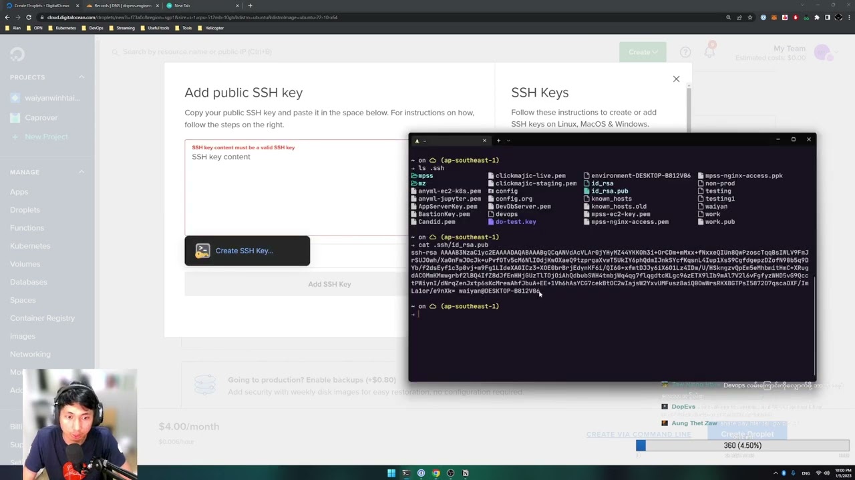The height and width of the screenshot is (480, 855).
Task: Close the Add public SSH key dialog
Action: (676, 79)
